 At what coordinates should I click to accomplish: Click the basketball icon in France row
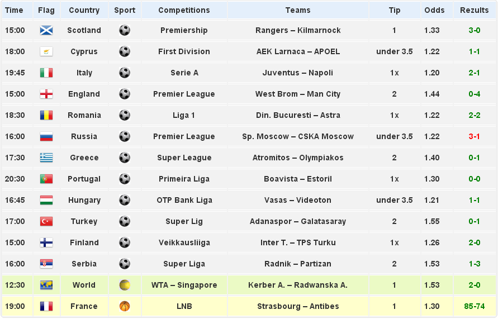[x=125, y=306]
